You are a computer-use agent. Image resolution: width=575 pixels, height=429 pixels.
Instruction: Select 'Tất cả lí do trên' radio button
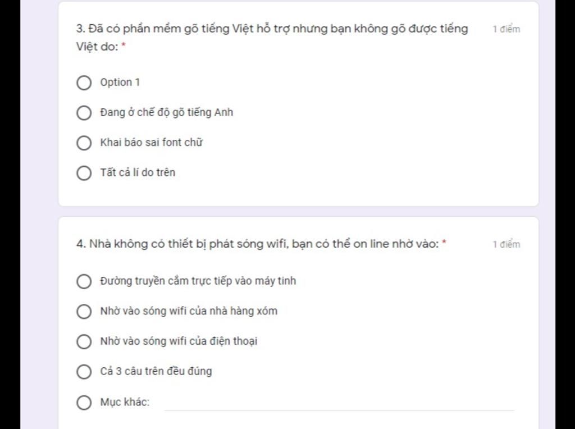pyautogui.click(x=84, y=173)
